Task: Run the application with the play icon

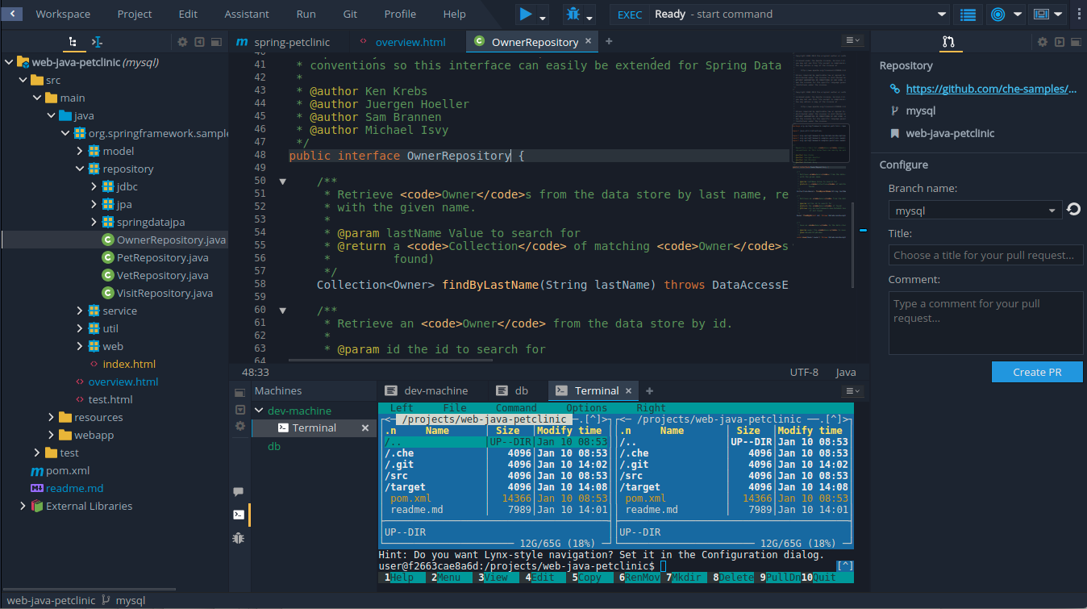Action: [x=526, y=14]
